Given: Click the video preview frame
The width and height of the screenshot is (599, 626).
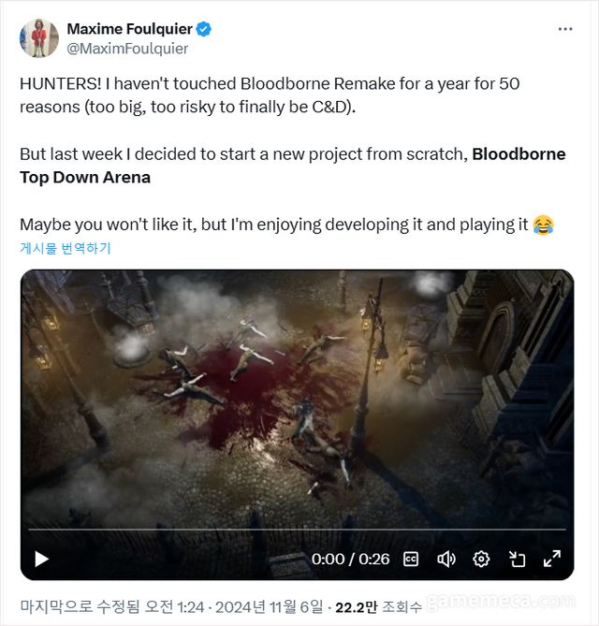Looking at the screenshot, I should point(297,393).
